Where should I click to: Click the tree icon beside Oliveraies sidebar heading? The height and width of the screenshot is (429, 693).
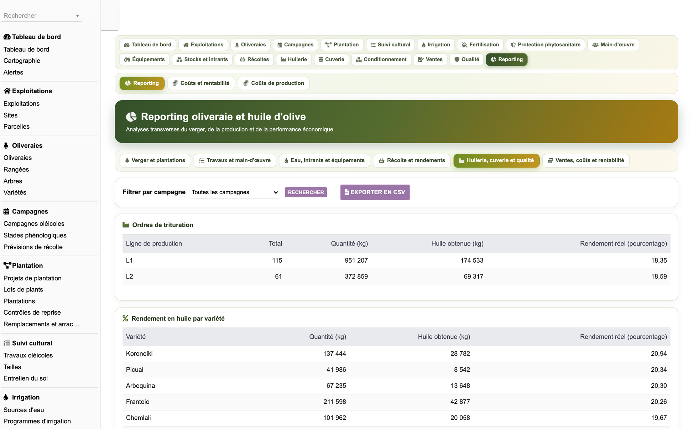[x=6, y=145]
